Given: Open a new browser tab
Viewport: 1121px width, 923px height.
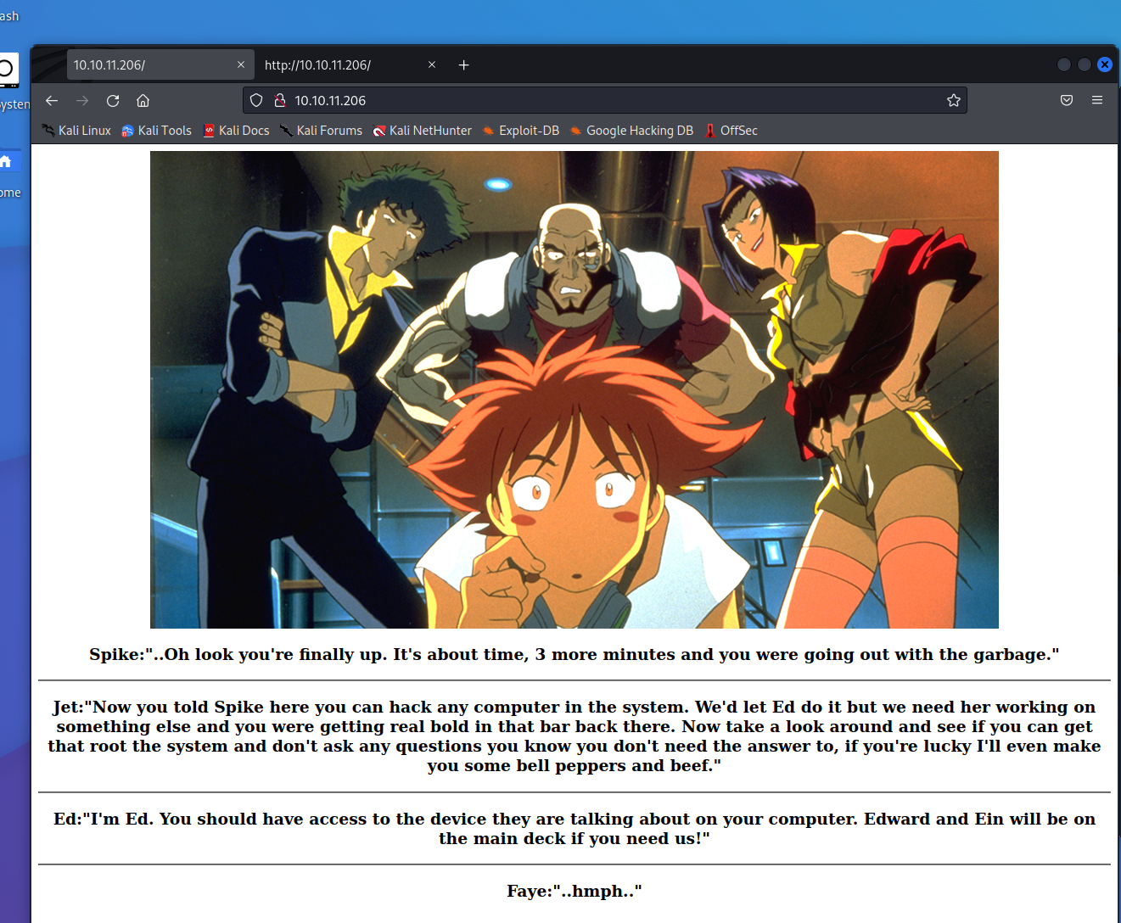Looking at the screenshot, I should [463, 64].
